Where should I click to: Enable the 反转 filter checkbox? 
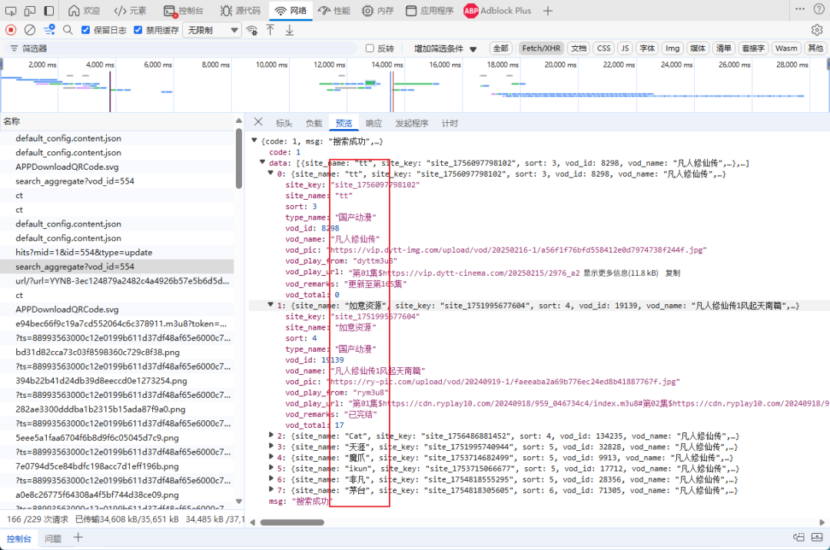pyautogui.click(x=370, y=48)
